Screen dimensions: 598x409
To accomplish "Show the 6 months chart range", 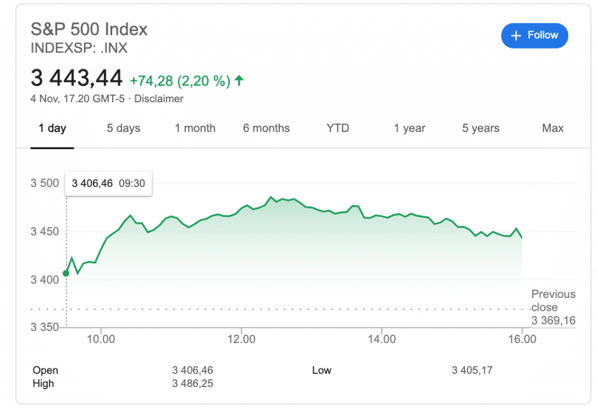I will [x=266, y=129].
